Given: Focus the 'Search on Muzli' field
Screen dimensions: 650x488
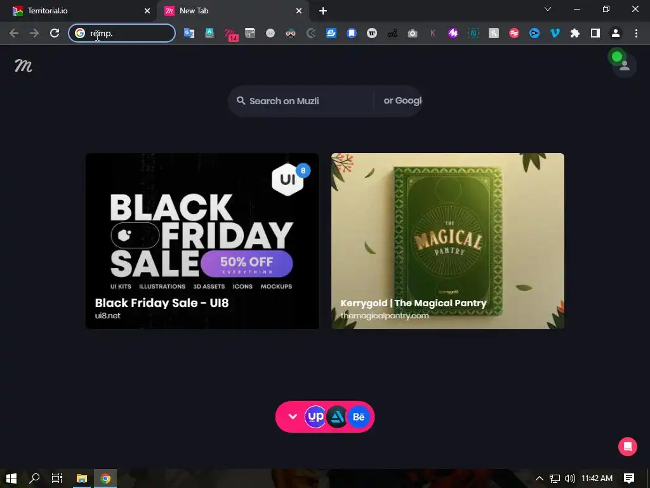Looking at the screenshot, I should pos(300,101).
